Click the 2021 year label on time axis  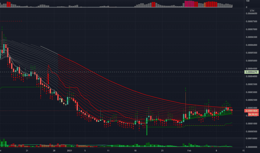(x=69, y=150)
